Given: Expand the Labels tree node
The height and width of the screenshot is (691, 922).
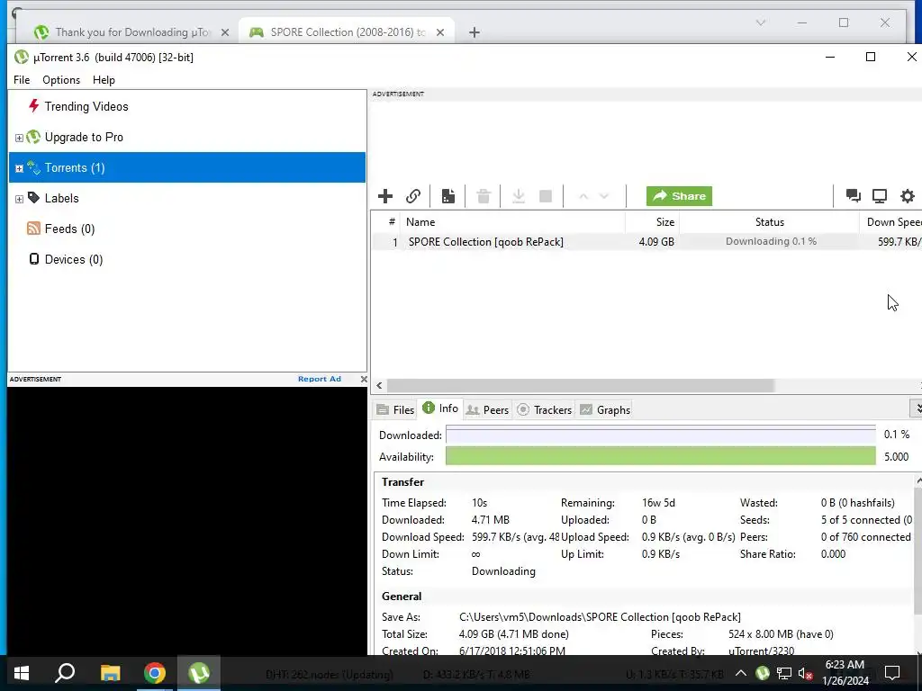Looking at the screenshot, I should 19,199.
